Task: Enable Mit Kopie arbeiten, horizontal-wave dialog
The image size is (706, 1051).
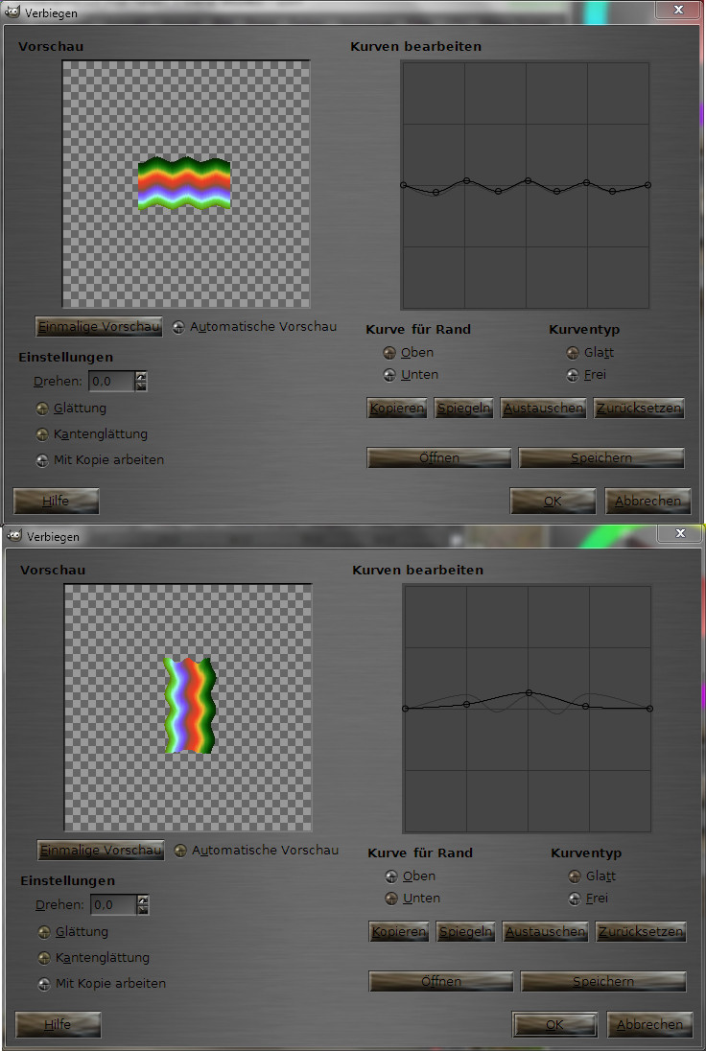Action: point(43,460)
